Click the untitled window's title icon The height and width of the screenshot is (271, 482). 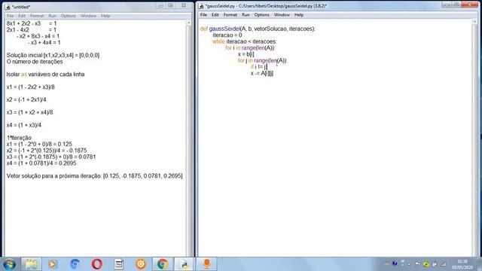click(x=8, y=7)
